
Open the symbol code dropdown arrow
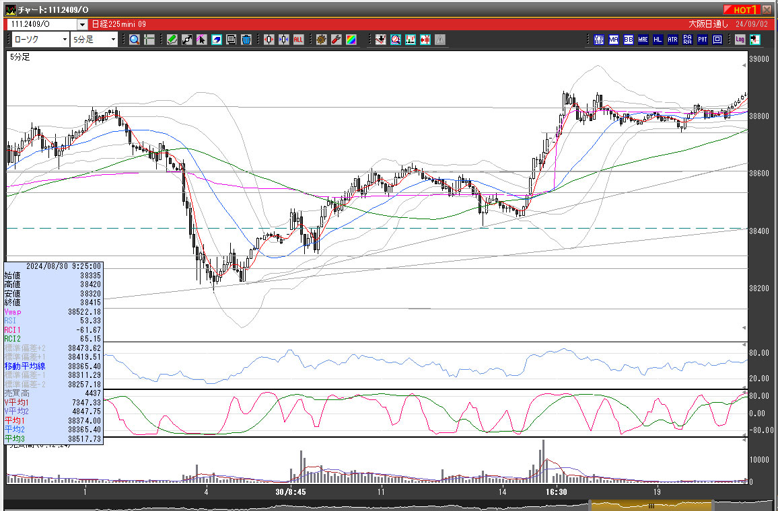82,24
